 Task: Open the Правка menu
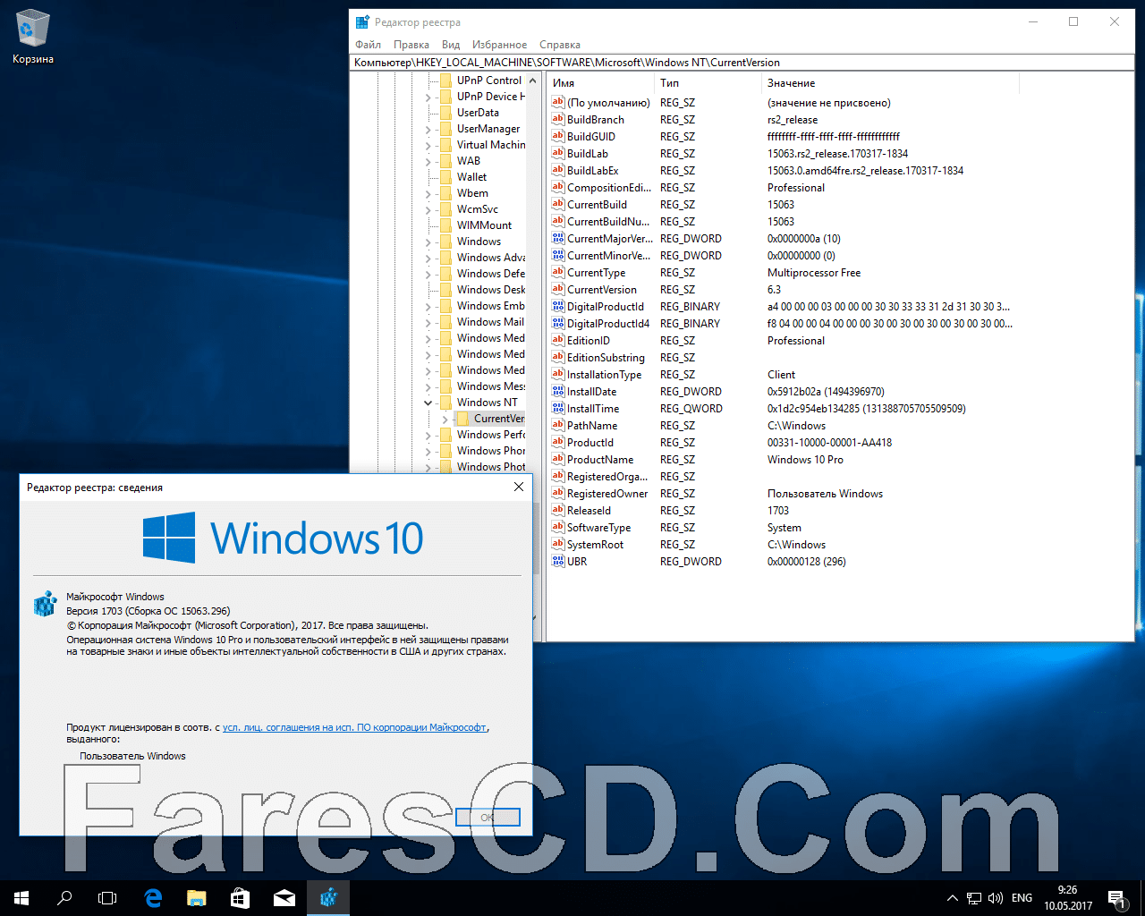pyautogui.click(x=411, y=45)
